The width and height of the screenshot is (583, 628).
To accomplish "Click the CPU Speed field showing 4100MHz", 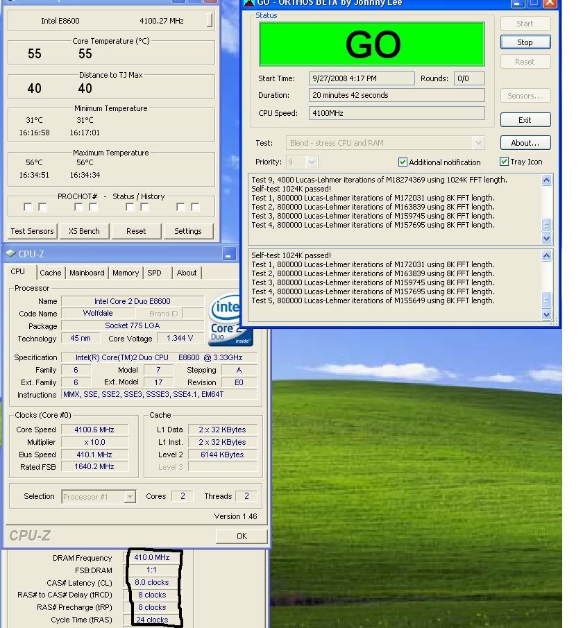I will [397, 113].
